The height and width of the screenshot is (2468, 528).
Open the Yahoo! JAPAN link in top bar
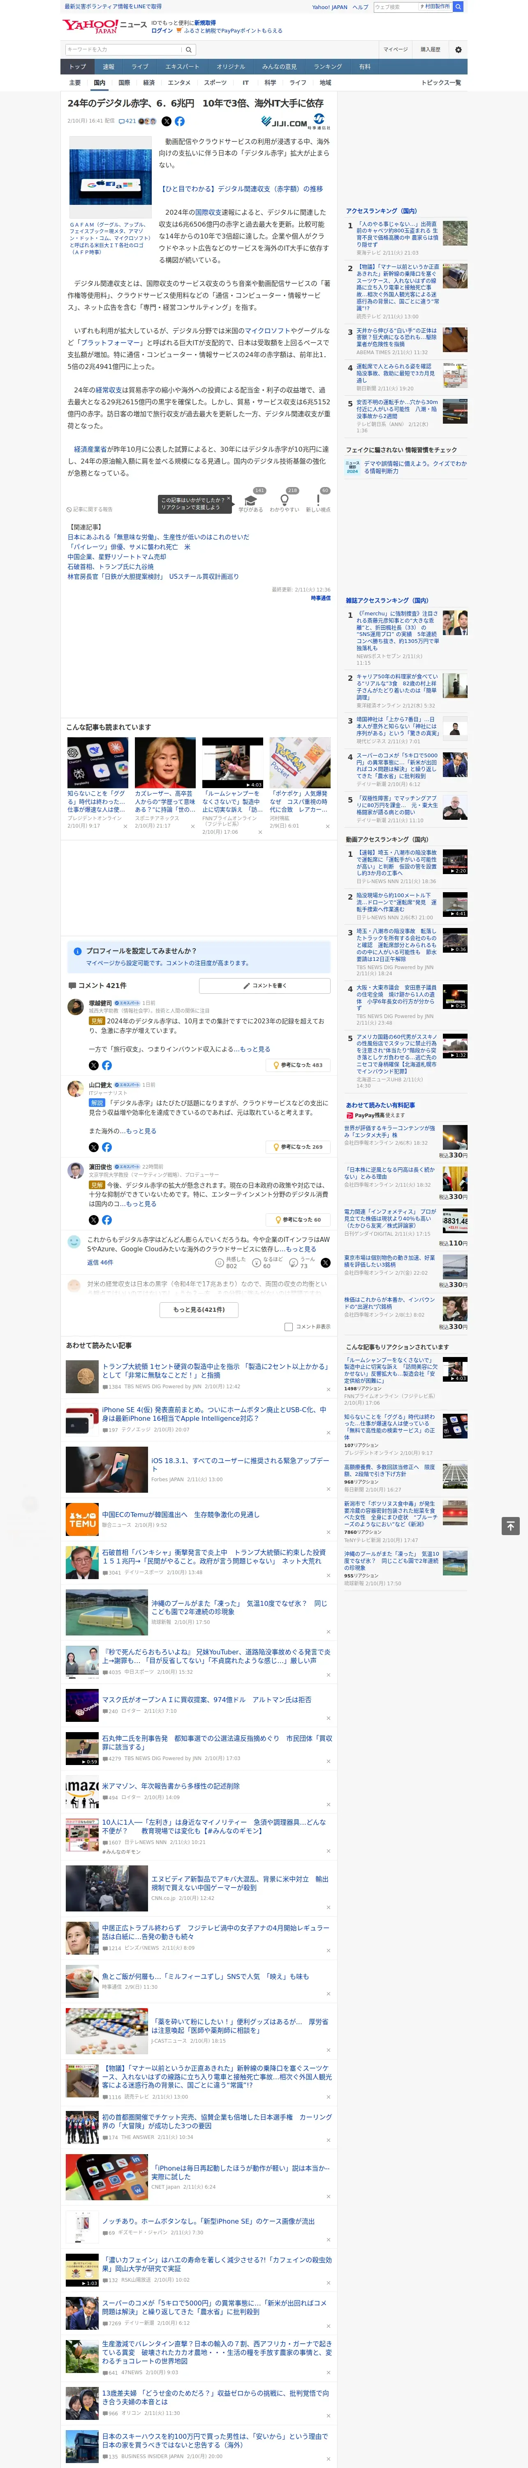330,7
